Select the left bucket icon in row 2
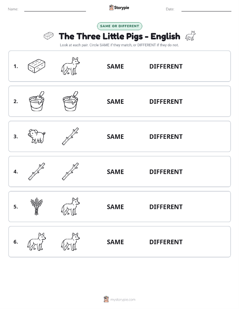Screen dimensions: 239x309 click(36, 101)
